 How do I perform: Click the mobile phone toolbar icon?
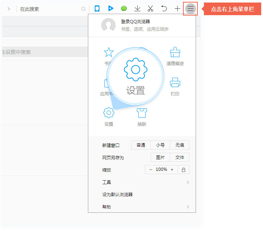click(x=97, y=8)
